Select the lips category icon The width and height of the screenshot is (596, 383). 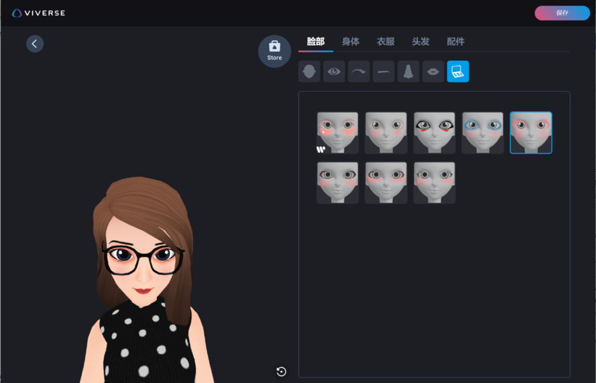pyautogui.click(x=433, y=72)
